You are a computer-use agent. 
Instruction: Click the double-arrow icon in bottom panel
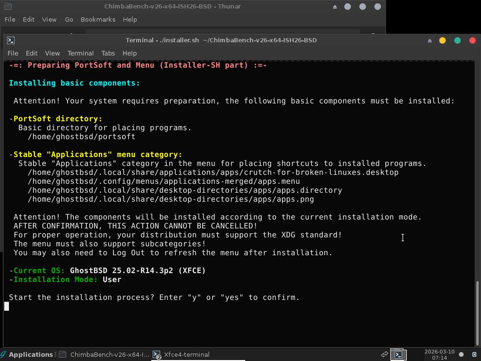click(x=384, y=354)
